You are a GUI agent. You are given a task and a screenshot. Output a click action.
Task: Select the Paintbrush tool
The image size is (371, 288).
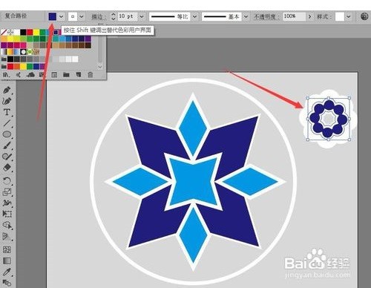[x=7, y=145]
